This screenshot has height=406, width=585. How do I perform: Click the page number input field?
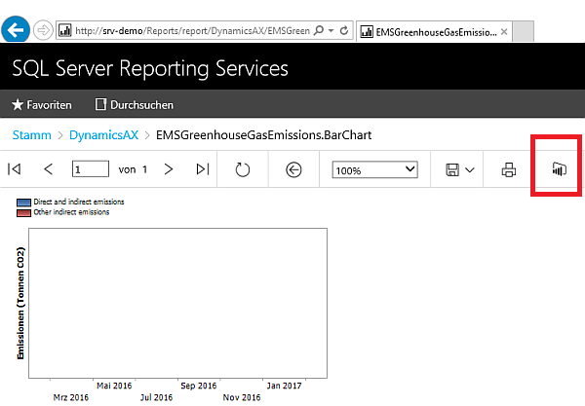click(x=91, y=169)
